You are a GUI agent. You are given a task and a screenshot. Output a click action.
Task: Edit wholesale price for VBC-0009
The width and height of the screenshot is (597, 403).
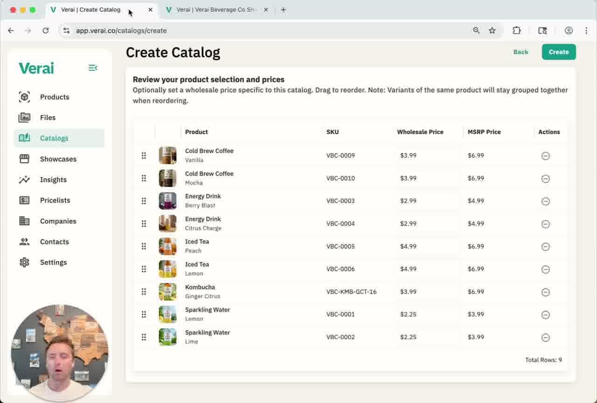(428, 156)
